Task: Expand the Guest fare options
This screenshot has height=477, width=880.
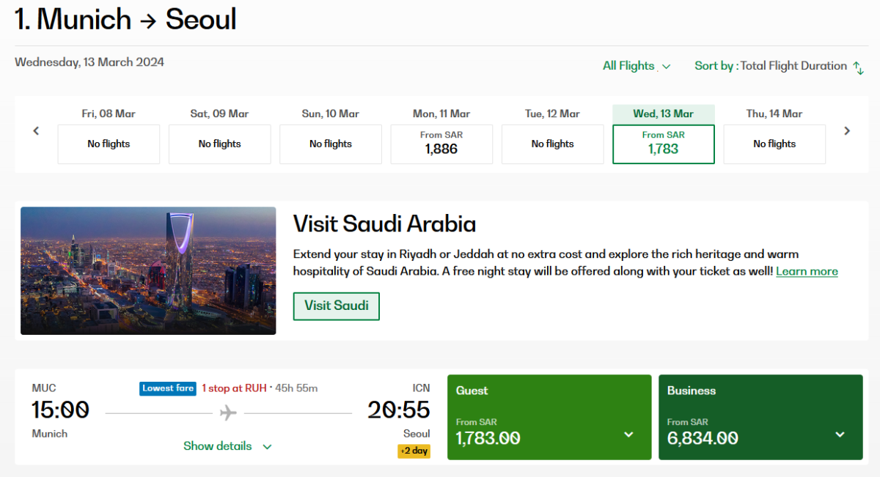Action: (x=628, y=435)
